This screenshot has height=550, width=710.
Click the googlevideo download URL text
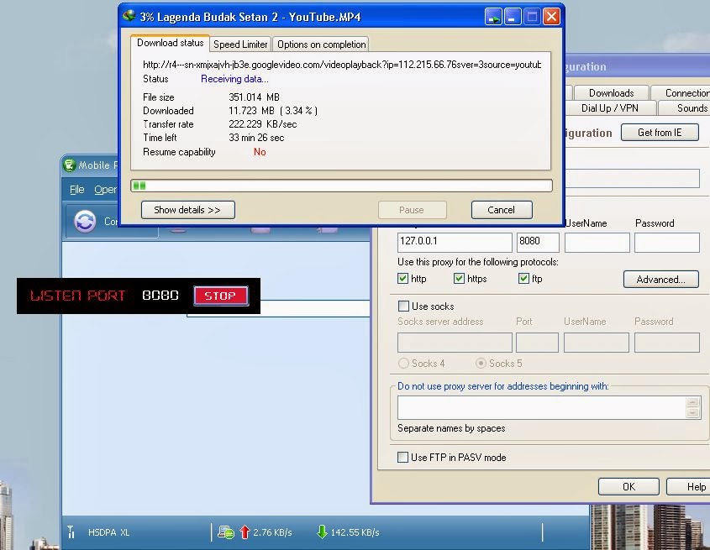[342, 65]
